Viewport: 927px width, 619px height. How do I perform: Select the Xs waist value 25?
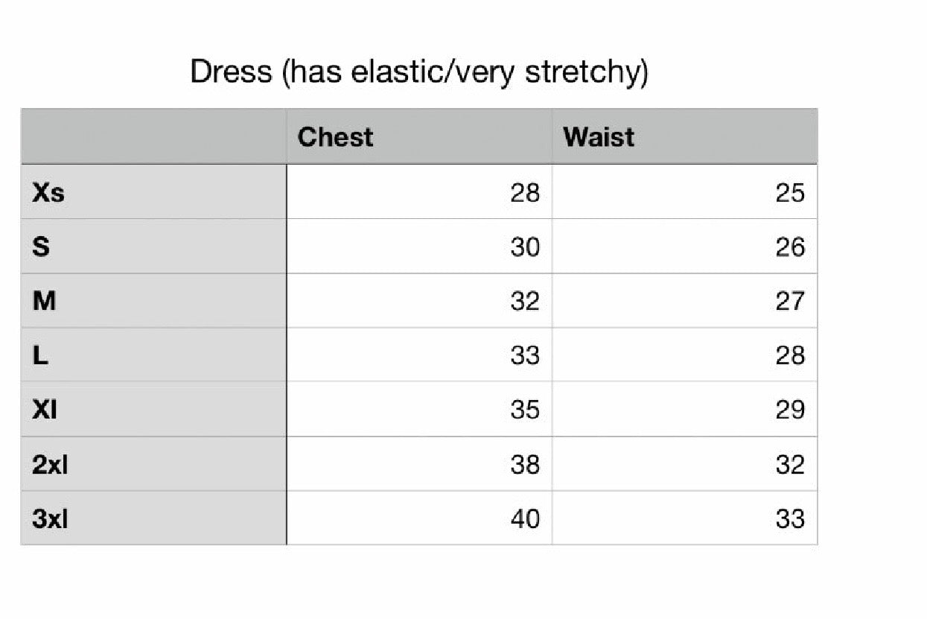coord(789,193)
